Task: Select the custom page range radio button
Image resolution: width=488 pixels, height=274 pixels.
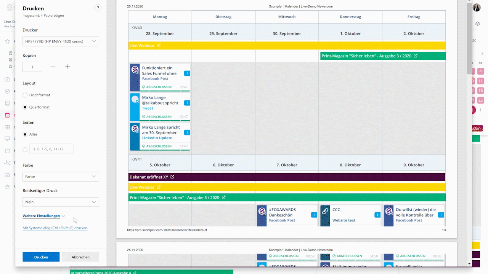Action: point(25,150)
